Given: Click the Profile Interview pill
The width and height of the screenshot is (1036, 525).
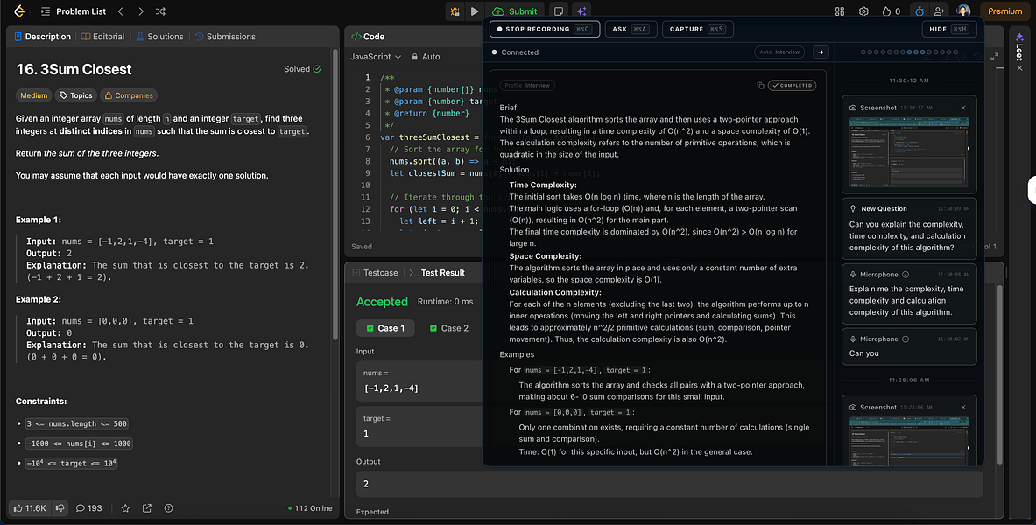Looking at the screenshot, I should click(x=526, y=85).
